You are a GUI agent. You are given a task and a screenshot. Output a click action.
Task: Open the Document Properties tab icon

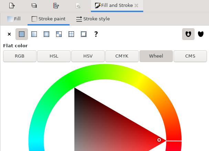click(78, 6)
